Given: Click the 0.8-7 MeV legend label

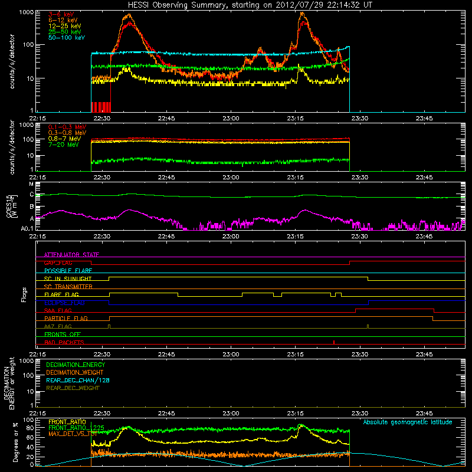Looking at the screenshot, I should click(x=64, y=139).
